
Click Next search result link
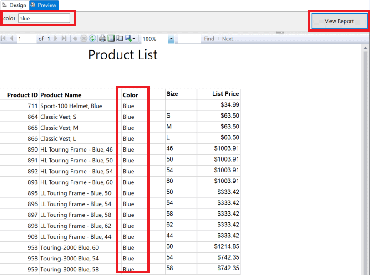click(227, 39)
